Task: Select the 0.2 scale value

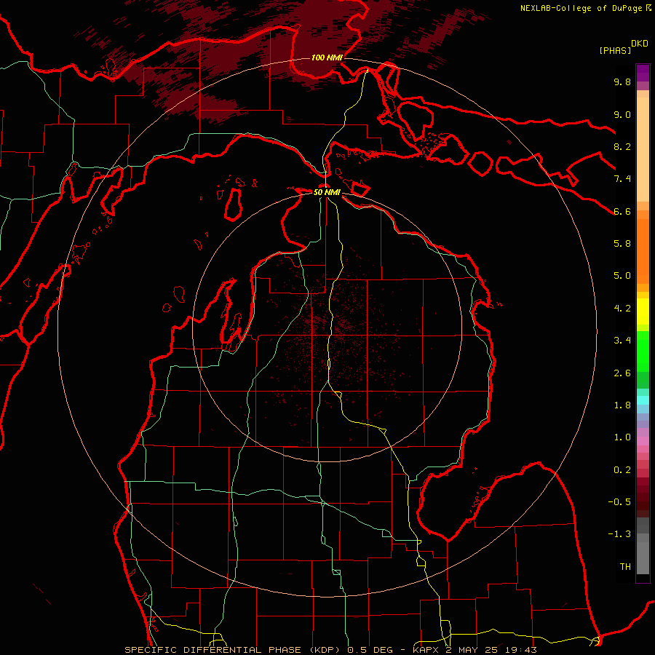Action: click(622, 470)
